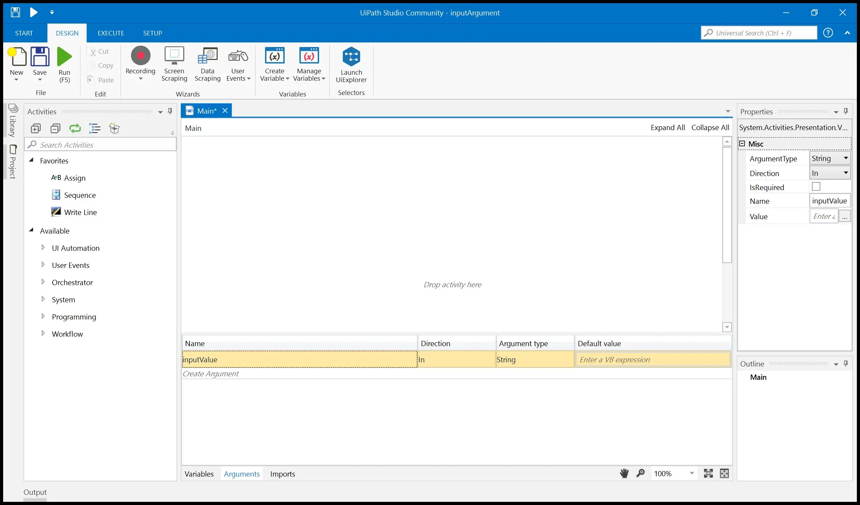Screen dimensions: 860x505
Task: Pin the Activities panel
Action: (170, 111)
